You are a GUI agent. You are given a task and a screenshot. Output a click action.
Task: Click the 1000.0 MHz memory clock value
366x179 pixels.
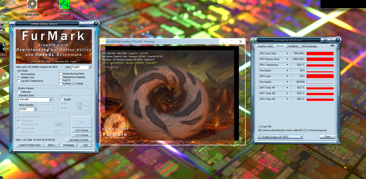coord(298,59)
